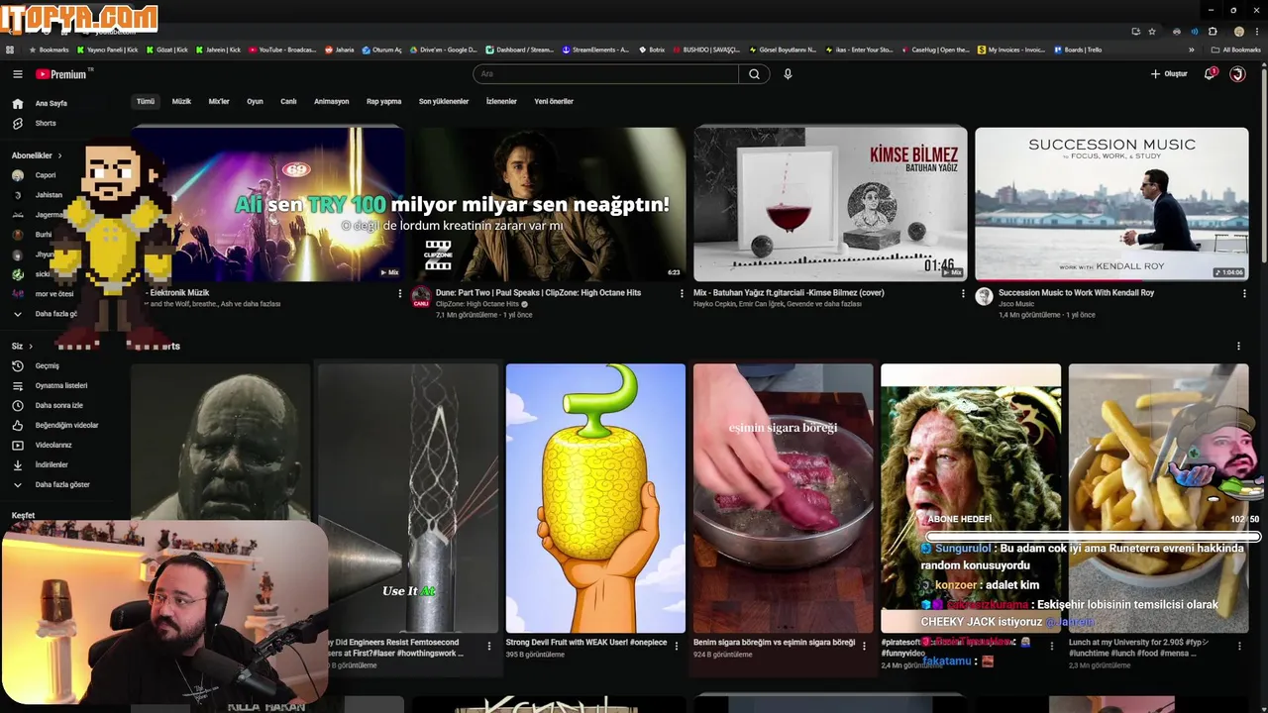Play the Kimse Bilmez Batuhan Yağız thumbnail

pos(830,204)
